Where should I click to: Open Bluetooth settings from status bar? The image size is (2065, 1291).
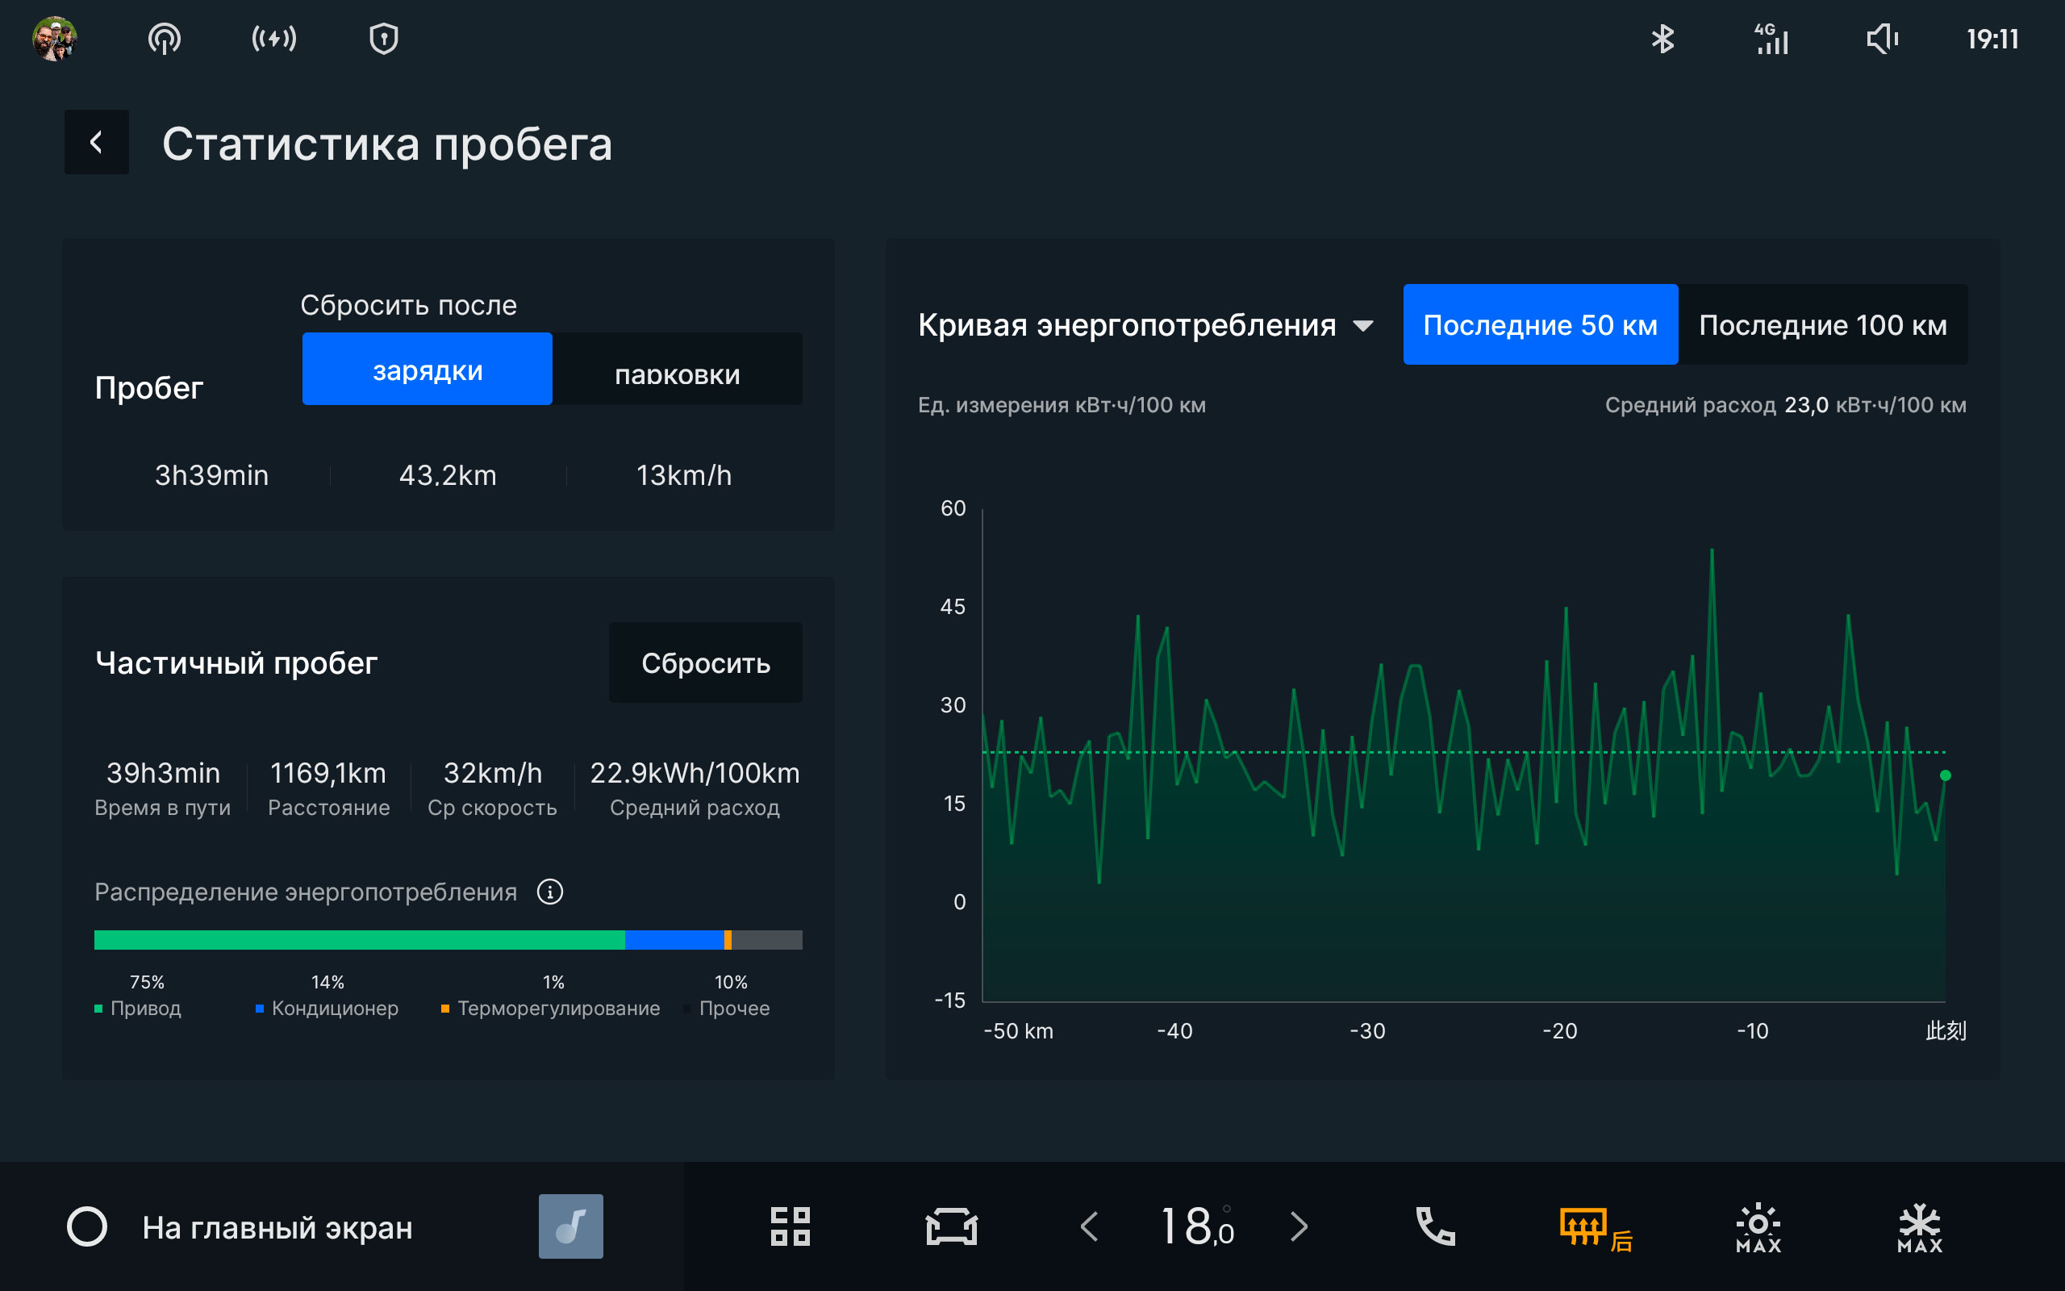pos(1662,39)
